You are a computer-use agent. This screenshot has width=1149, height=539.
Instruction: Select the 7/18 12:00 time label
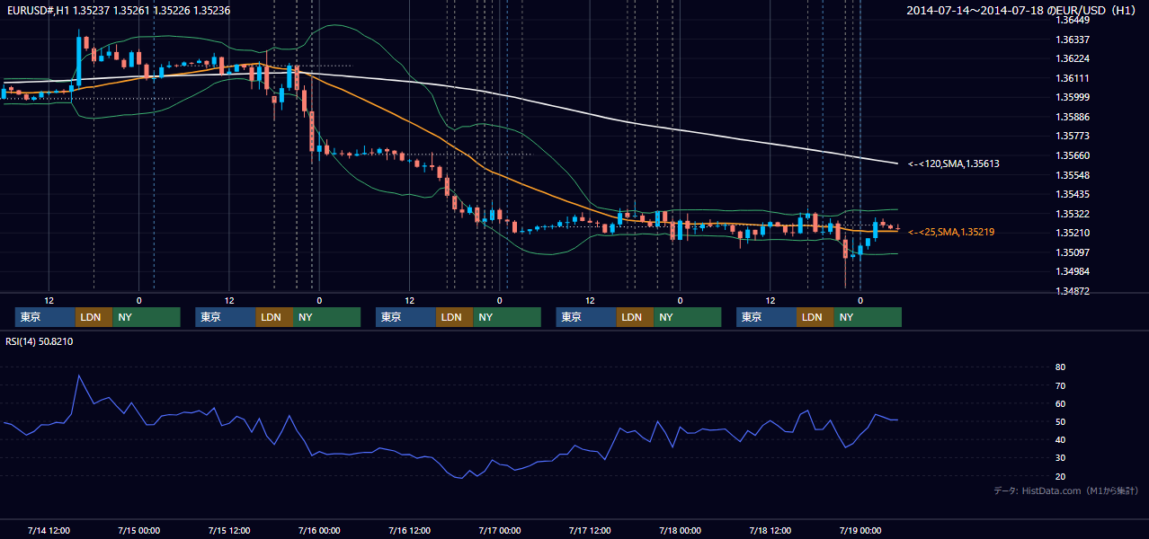pos(770,530)
